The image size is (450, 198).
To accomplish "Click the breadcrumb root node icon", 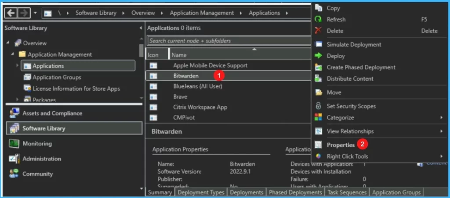I will (x=47, y=13).
